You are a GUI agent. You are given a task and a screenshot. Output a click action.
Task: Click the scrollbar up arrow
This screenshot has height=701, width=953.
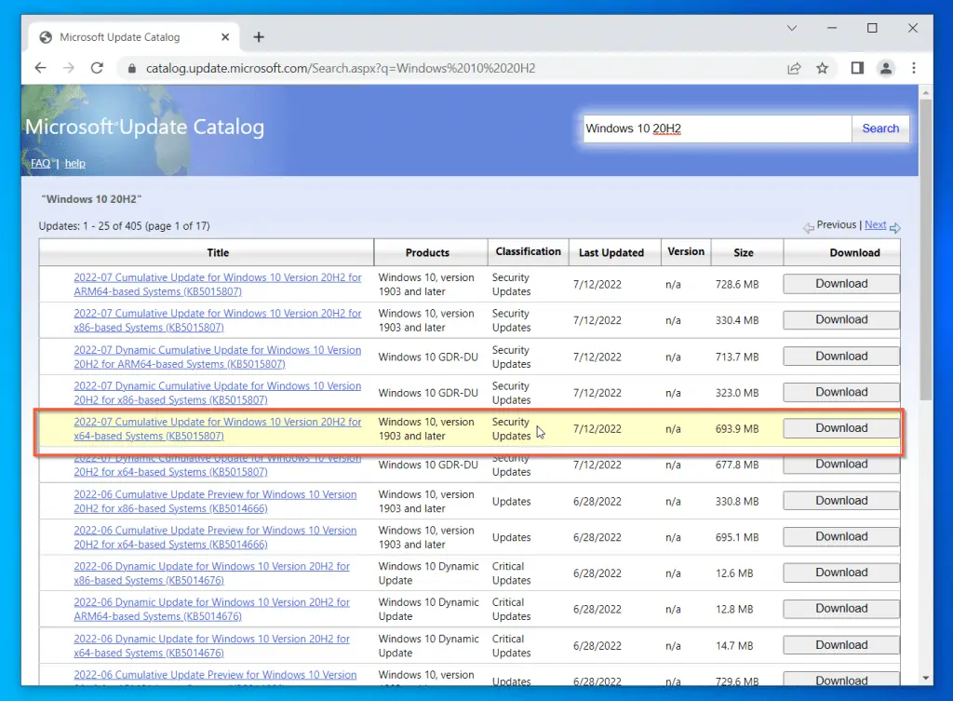926,92
